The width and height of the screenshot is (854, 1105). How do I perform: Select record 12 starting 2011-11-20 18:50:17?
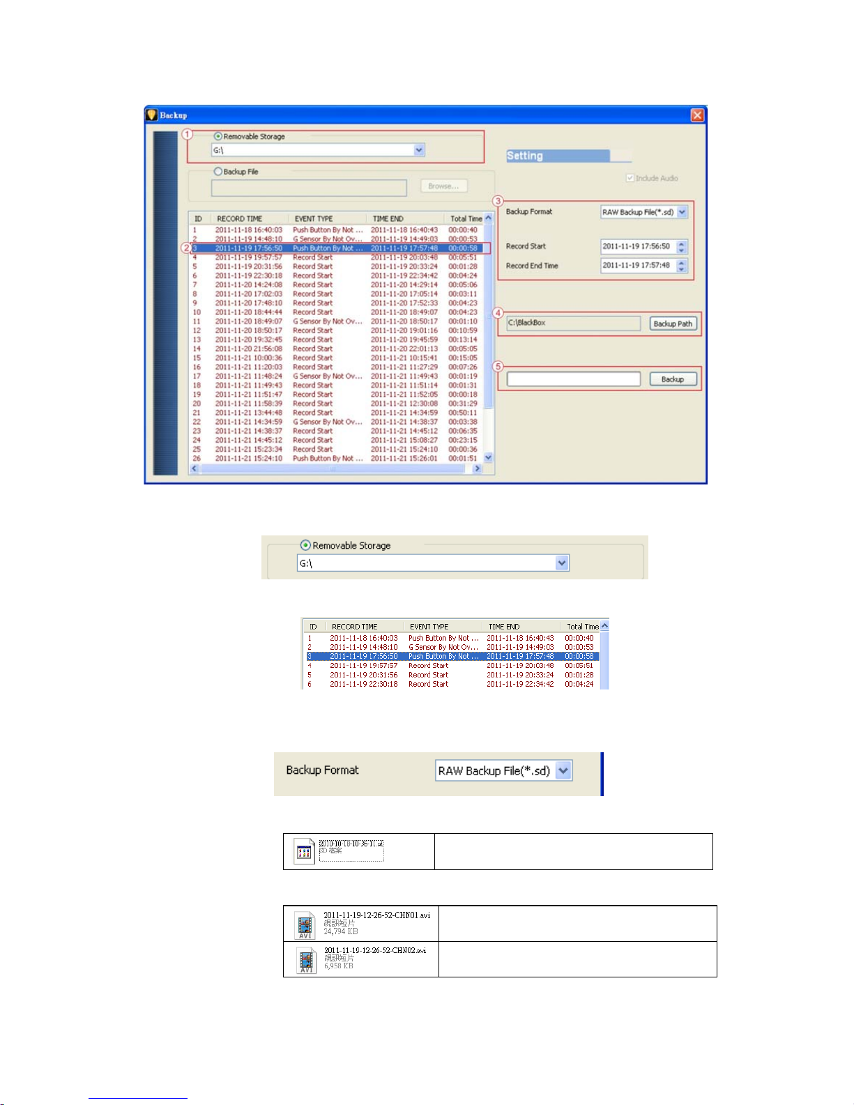click(337, 330)
